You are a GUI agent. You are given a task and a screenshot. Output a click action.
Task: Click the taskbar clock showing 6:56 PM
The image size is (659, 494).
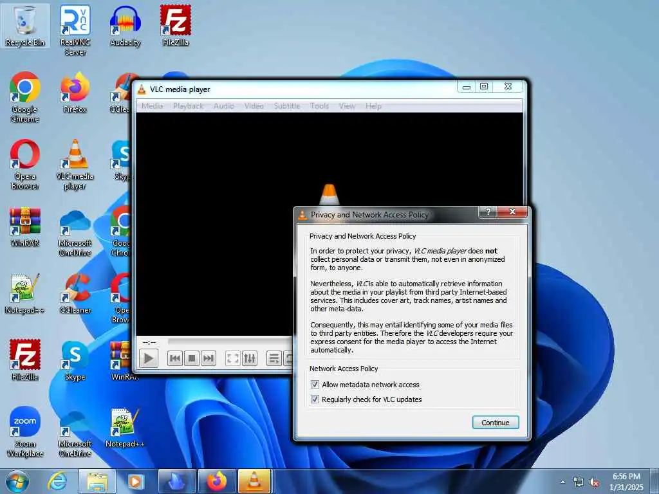point(626,482)
